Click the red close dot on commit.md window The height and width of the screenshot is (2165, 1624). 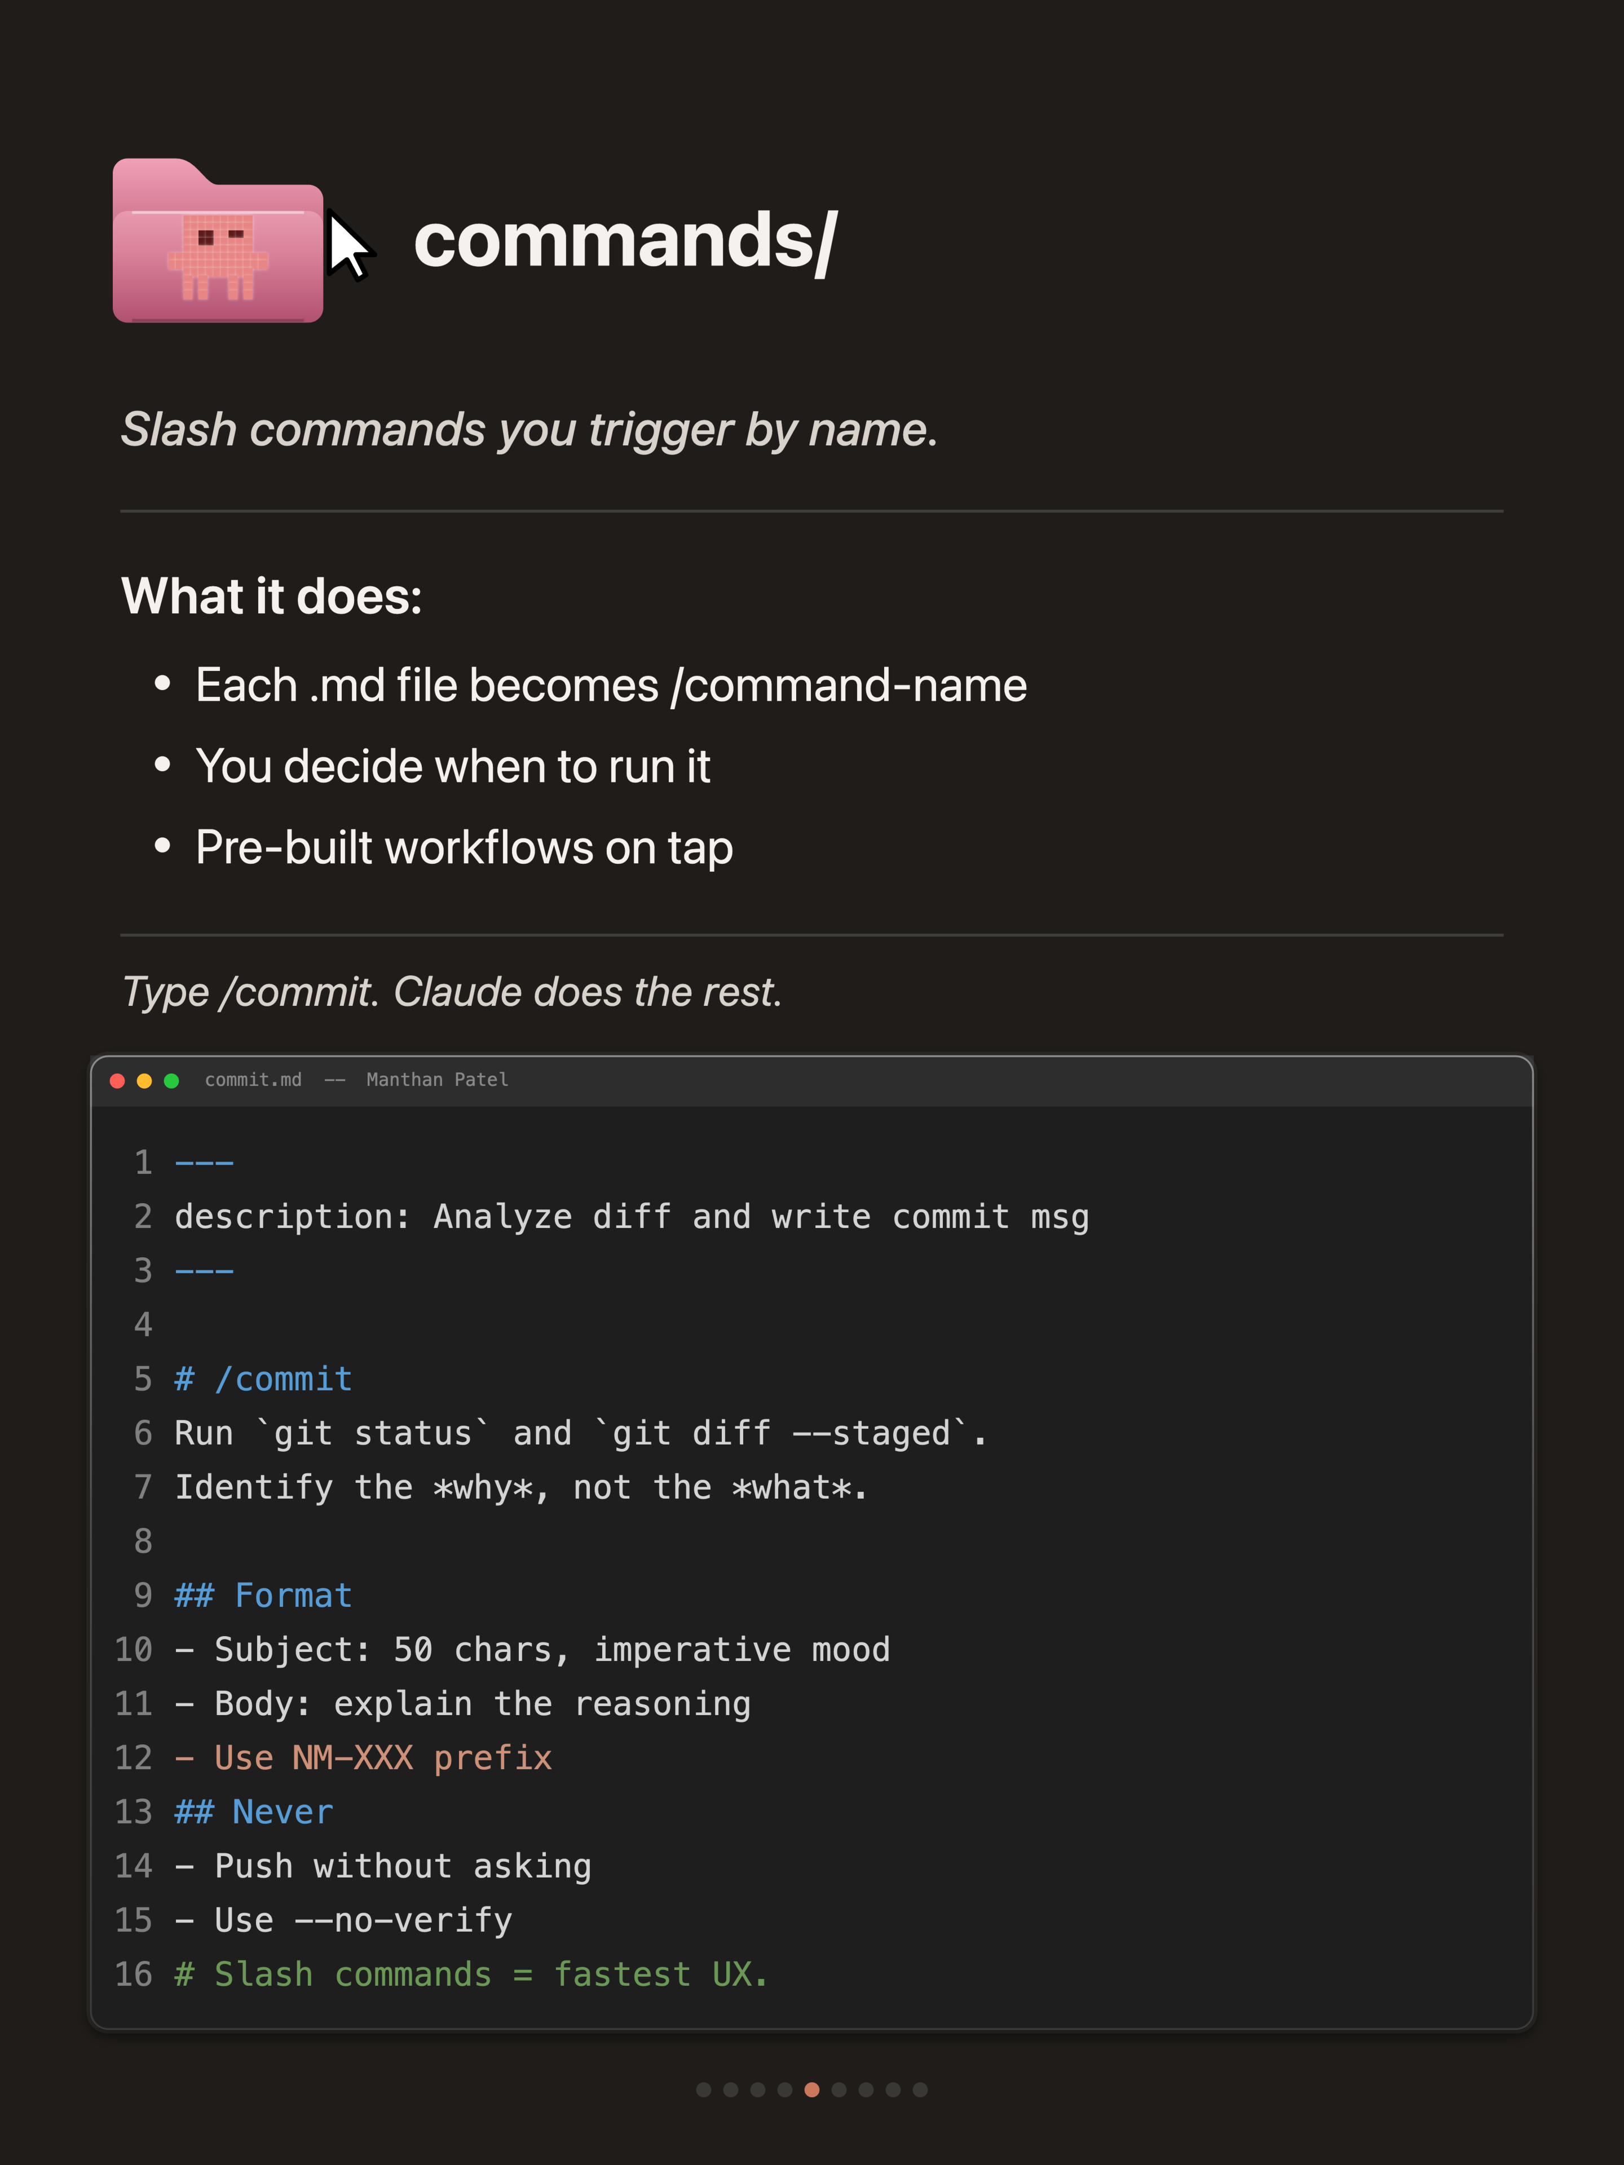click(117, 1081)
